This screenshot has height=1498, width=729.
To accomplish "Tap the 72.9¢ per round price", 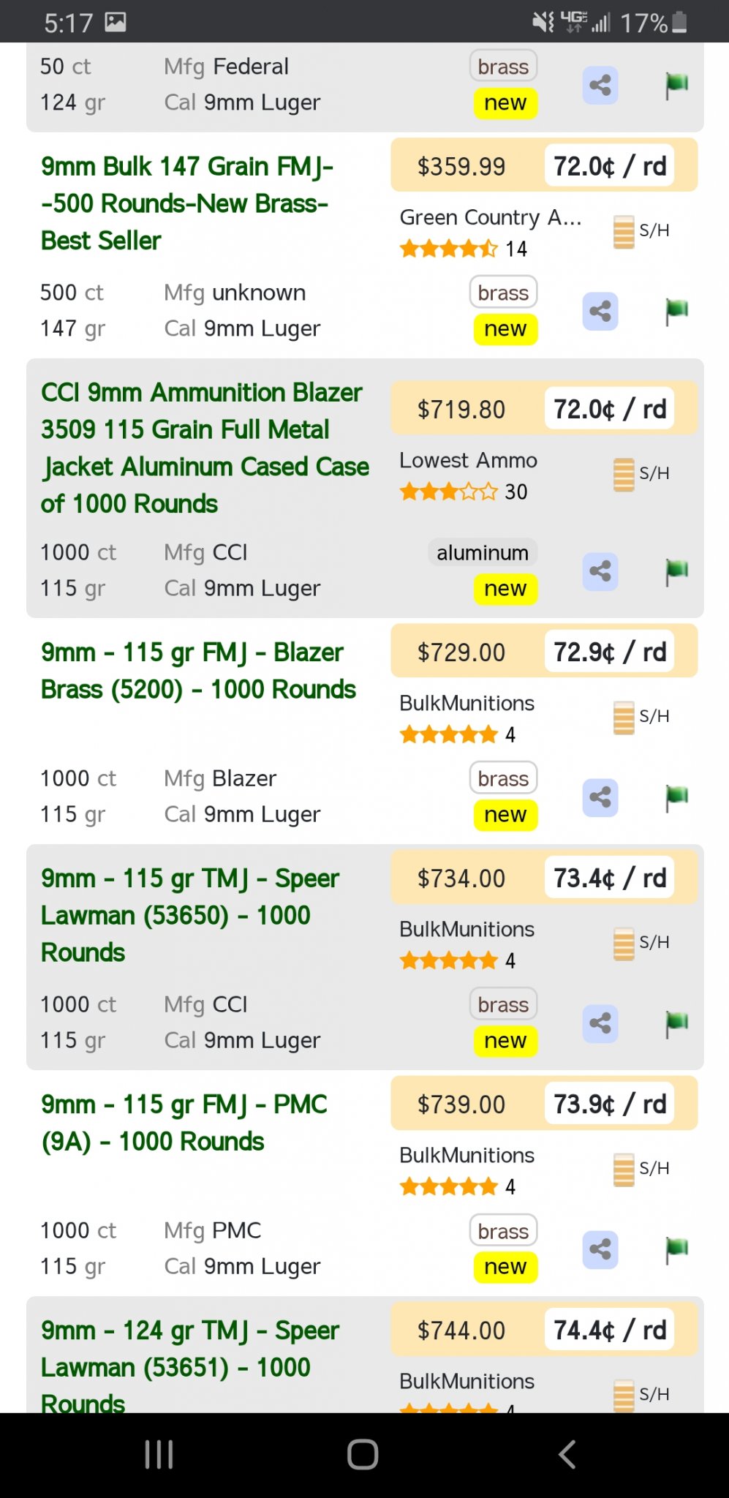I will point(610,652).
